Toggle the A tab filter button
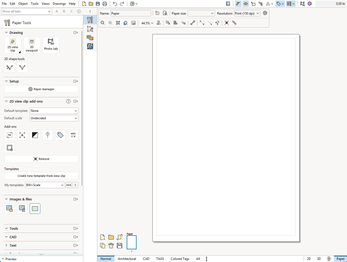 [57, 11]
